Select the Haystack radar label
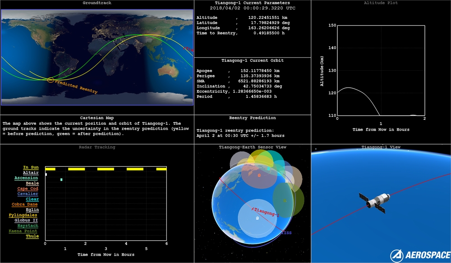The height and width of the screenshot is (263, 451). (x=28, y=226)
